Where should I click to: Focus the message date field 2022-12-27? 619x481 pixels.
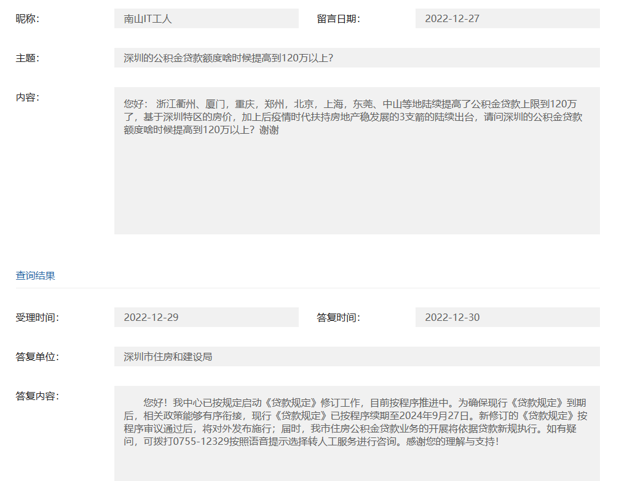[507, 18]
